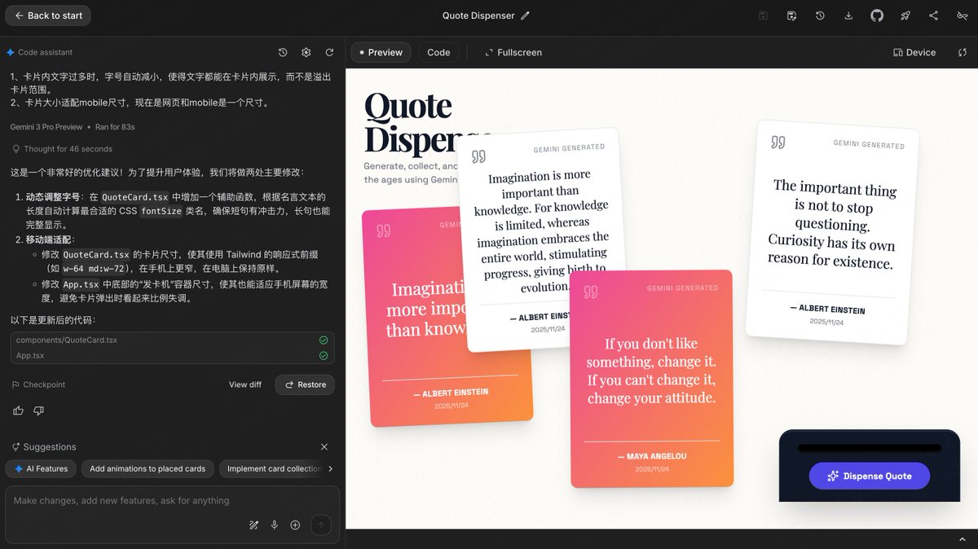Click the Dispense Quote button
Image resolution: width=978 pixels, height=549 pixels.
click(869, 476)
